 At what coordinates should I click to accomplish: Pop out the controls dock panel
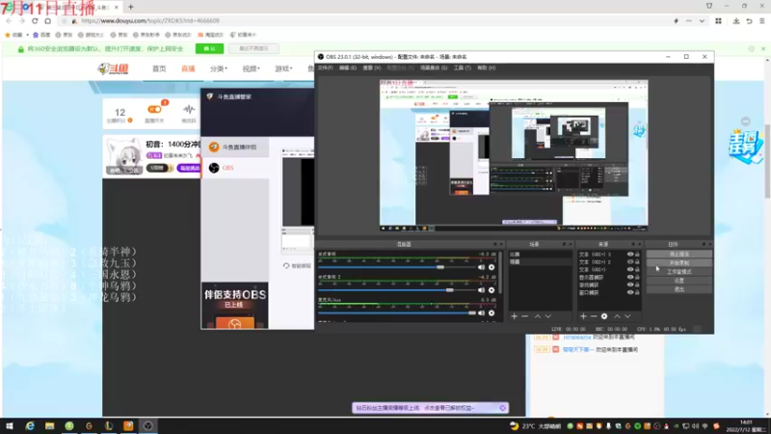coord(704,244)
